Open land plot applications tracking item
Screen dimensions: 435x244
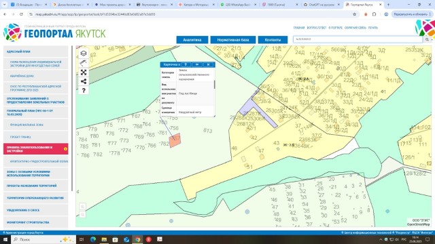[35, 100]
